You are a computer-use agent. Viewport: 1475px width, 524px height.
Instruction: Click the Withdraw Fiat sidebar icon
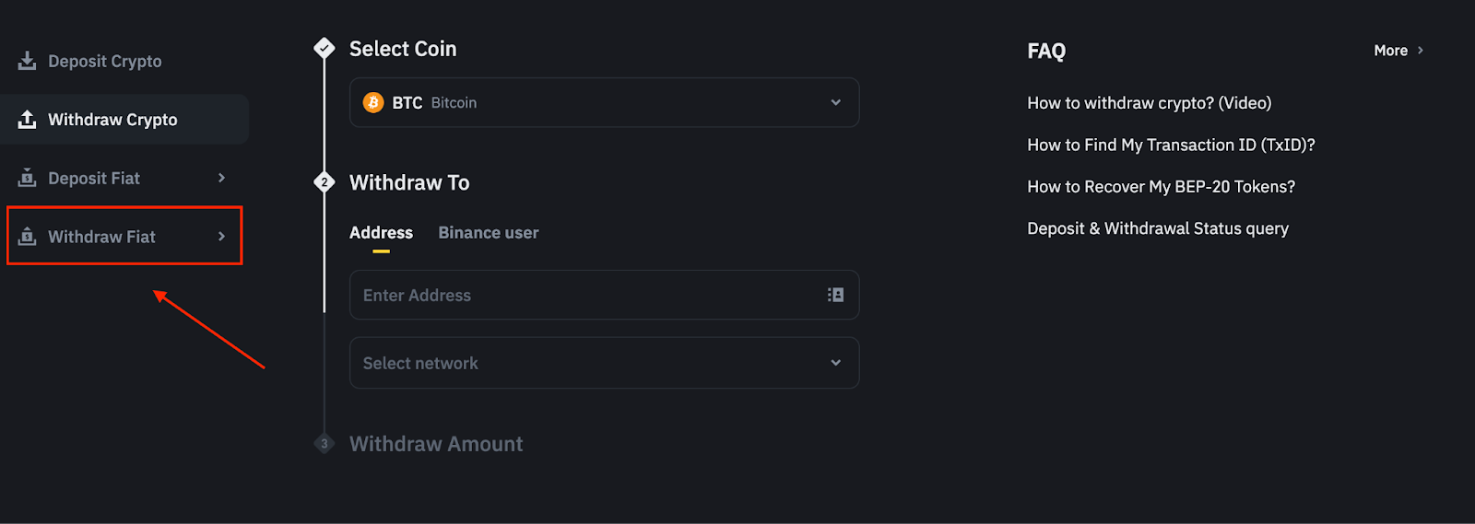click(x=28, y=237)
